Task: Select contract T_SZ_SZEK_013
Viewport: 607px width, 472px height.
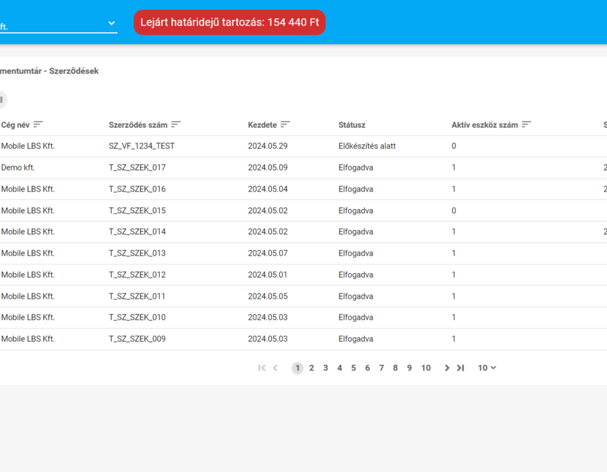Action: point(137,254)
